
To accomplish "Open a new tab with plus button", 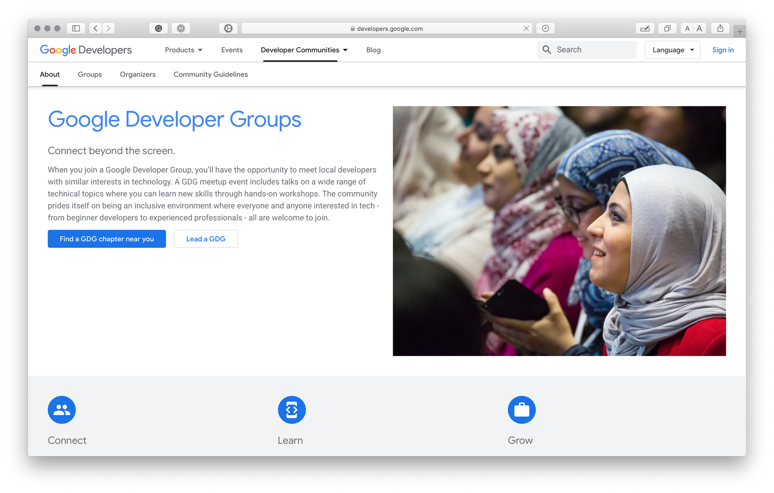I will point(740,32).
